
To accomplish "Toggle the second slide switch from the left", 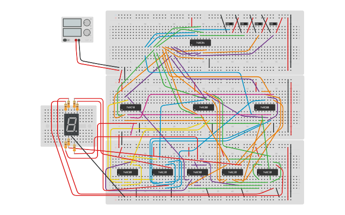I will pyautogui.click(x=244, y=23).
